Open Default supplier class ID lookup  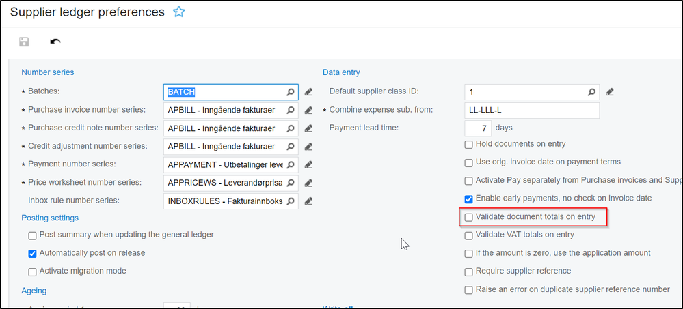(591, 91)
